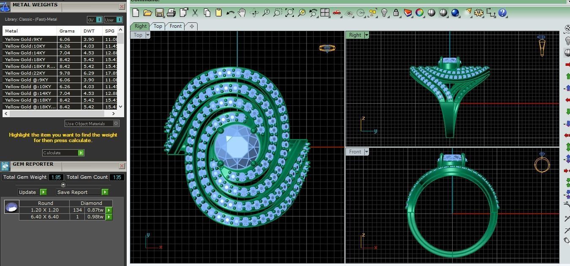
Task: Switch to the Front viewport tab
Action: click(176, 26)
